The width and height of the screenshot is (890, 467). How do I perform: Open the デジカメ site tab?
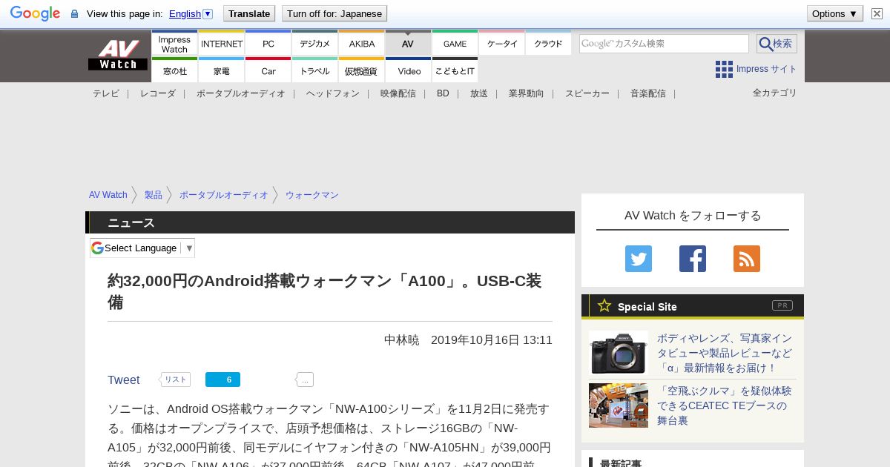[314, 43]
